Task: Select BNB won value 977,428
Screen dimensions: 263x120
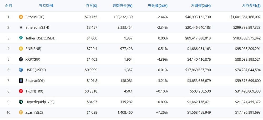Action: 127,49
